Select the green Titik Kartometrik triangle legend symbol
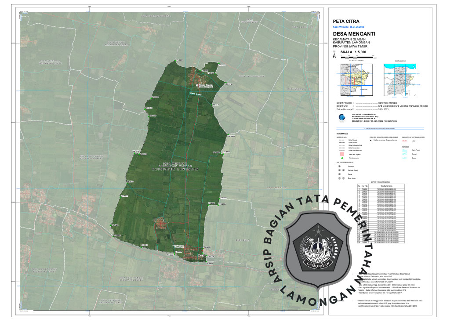454x322 pixels. coord(341,158)
